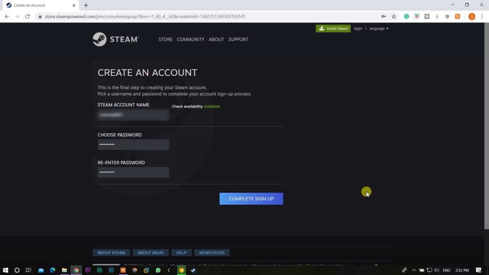Click the ABOUT STEAM footer button
The image size is (489, 275).
click(111, 253)
